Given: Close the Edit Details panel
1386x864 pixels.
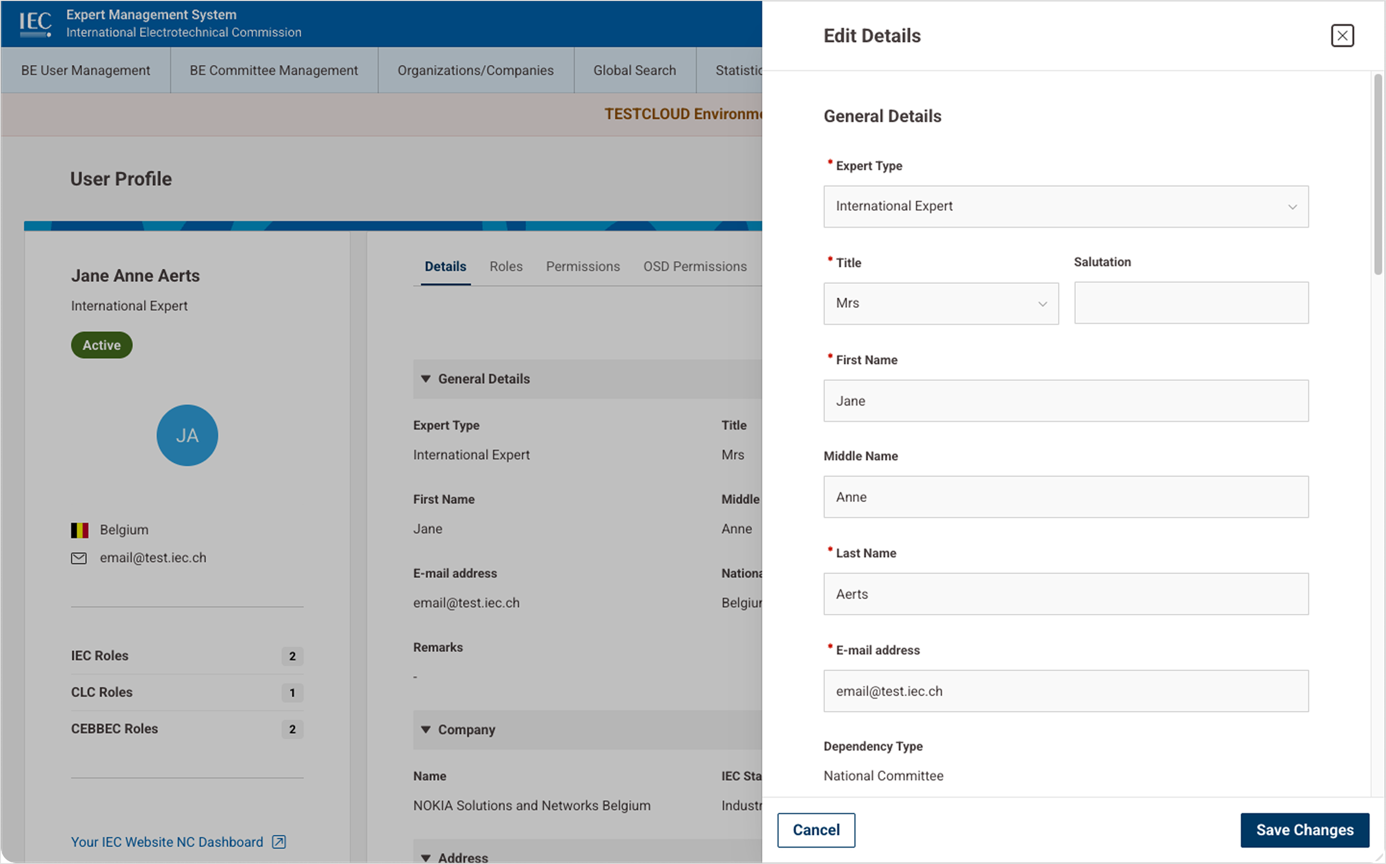Looking at the screenshot, I should tap(1342, 36).
